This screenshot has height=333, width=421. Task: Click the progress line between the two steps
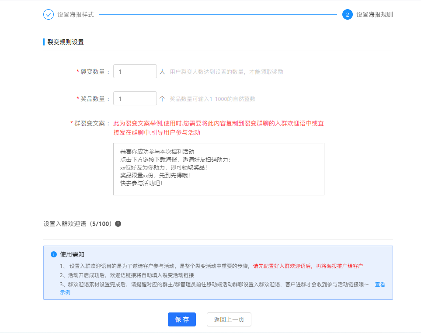click(x=218, y=14)
